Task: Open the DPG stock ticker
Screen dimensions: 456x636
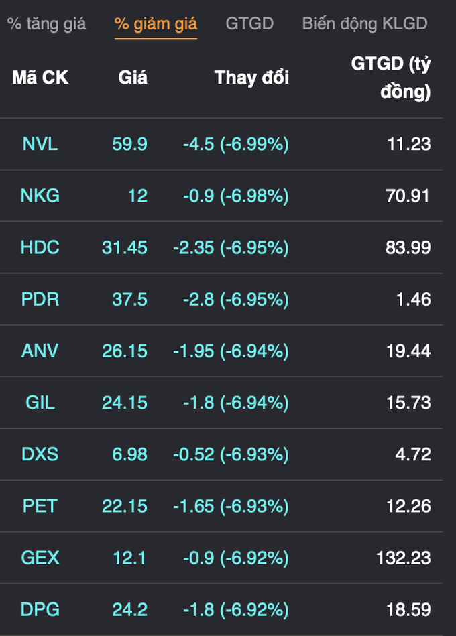Action: pyautogui.click(x=40, y=610)
